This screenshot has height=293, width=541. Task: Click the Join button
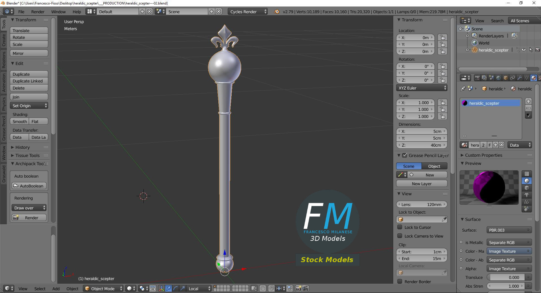click(x=29, y=97)
